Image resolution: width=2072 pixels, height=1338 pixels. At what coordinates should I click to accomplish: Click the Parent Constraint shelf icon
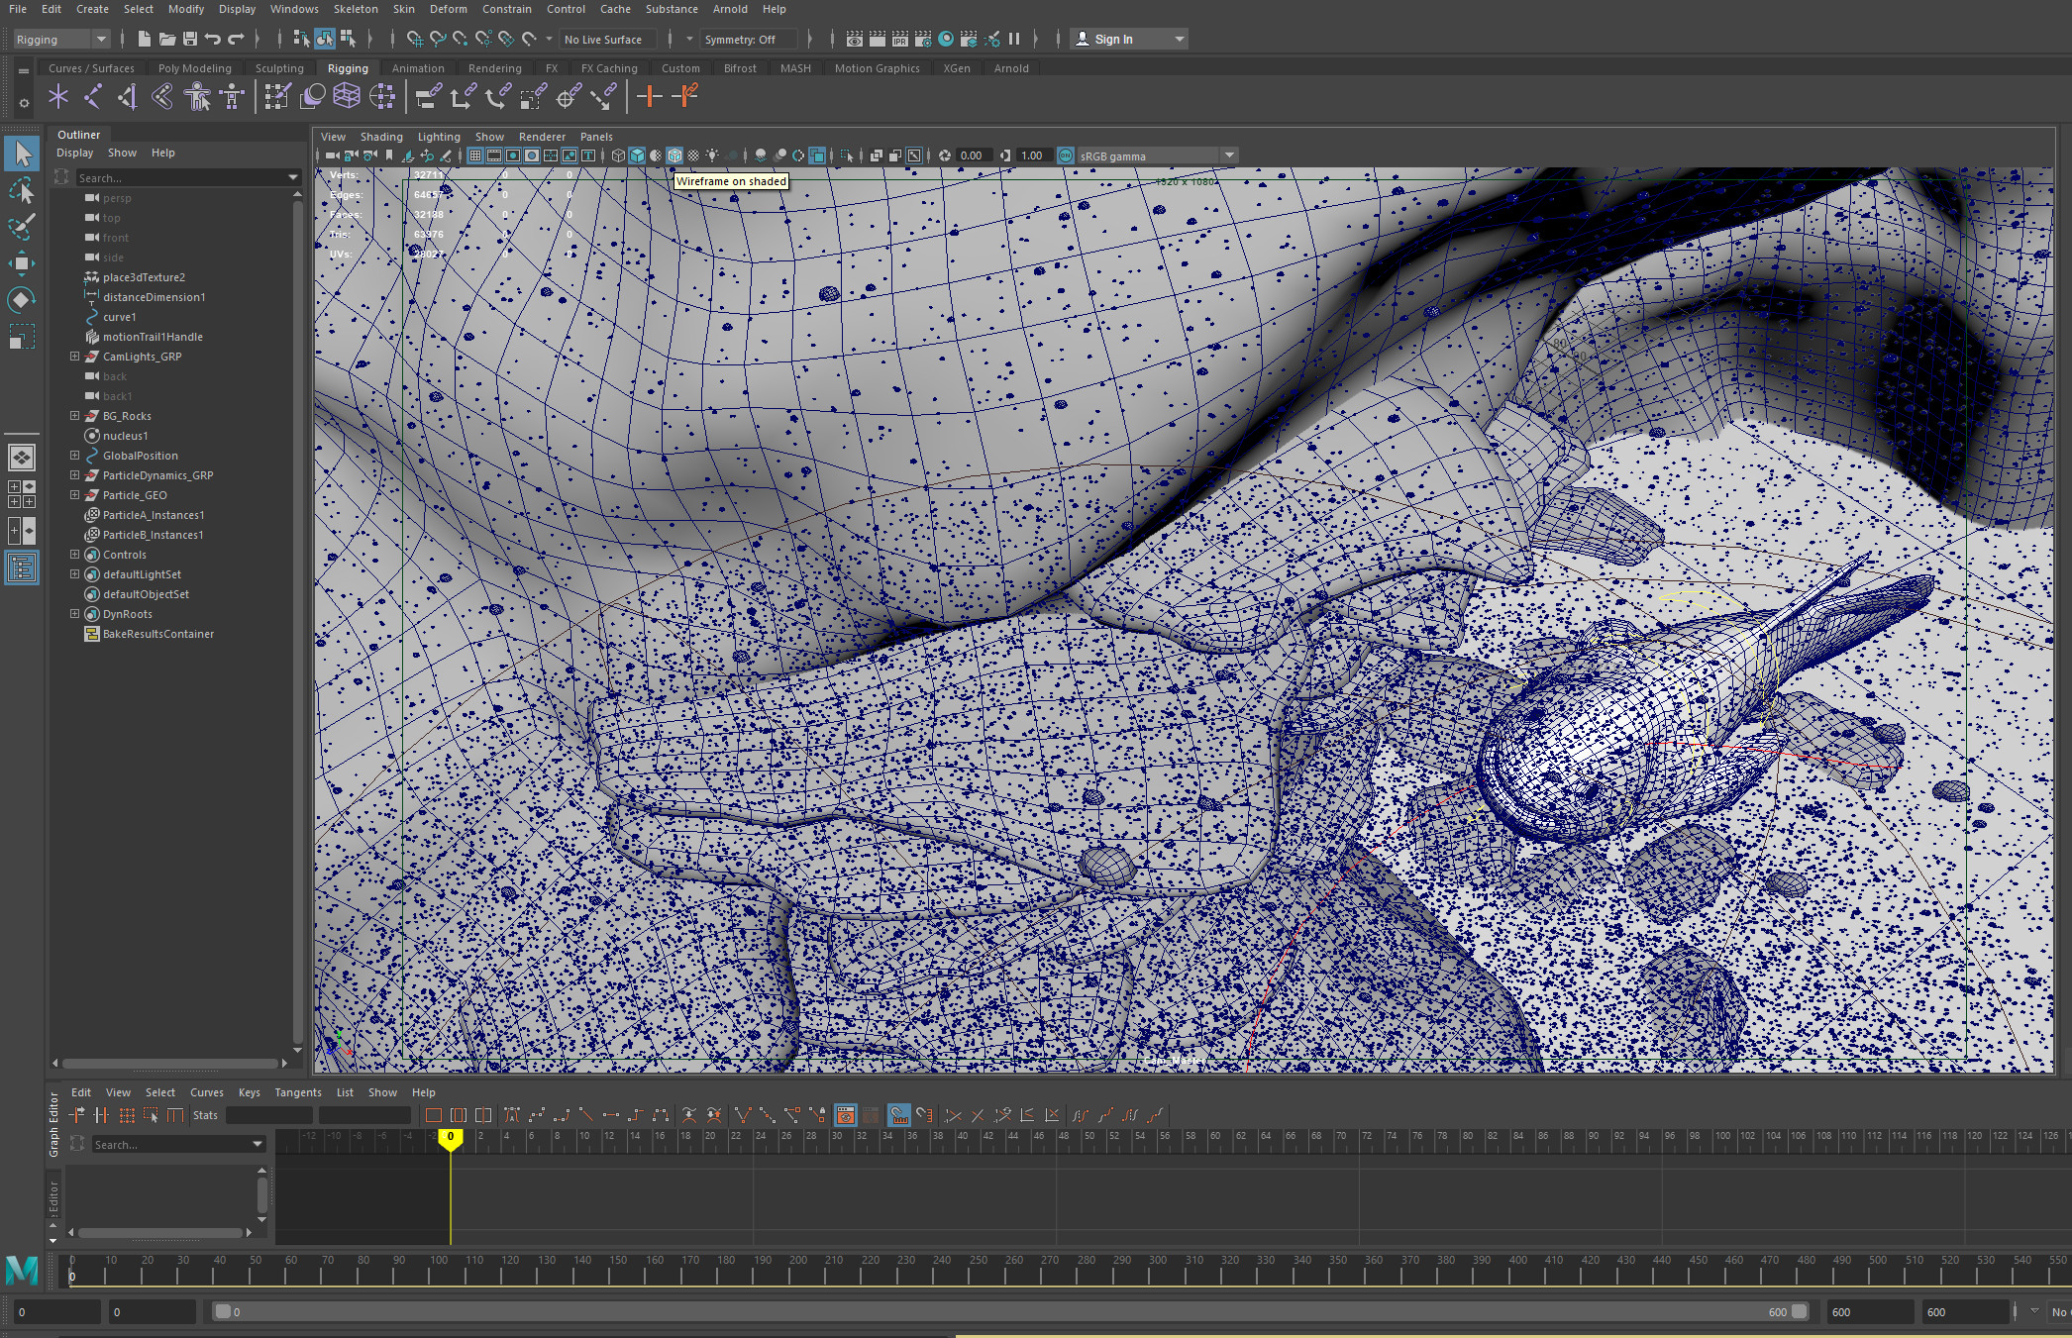click(x=428, y=96)
